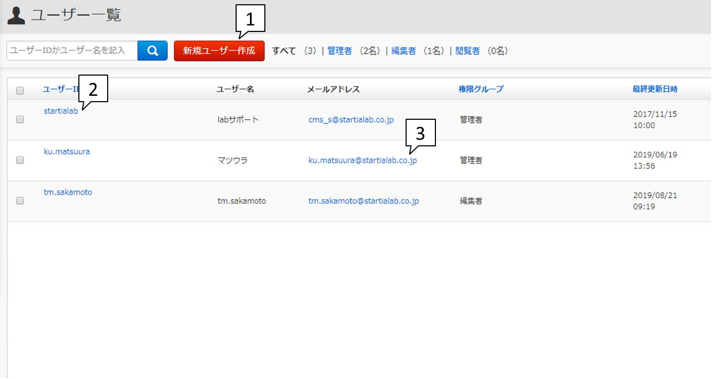Toggle the select-all checkbox in header
This screenshot has width=712, height=379.
tap(20, 90)
